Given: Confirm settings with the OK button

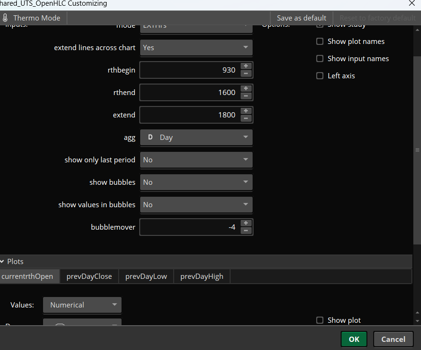Looking at the screenshot, I should (x=354, y=339).
